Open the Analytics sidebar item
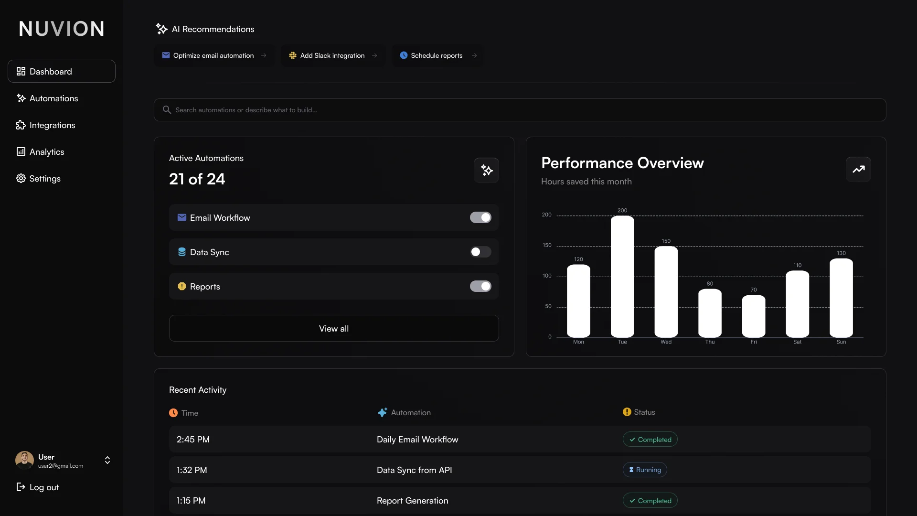 [x=46, y=152]
